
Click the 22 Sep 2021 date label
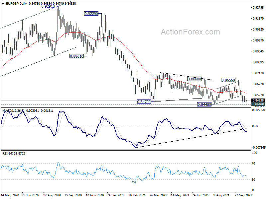[243, 195]
